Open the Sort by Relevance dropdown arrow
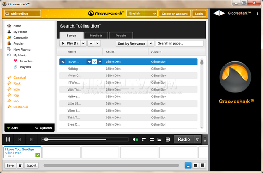263x173 pixels. pos(150,43)
